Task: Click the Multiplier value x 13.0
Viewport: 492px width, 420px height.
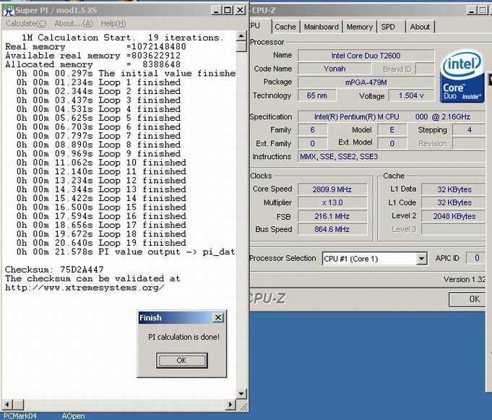Action: 332,203
